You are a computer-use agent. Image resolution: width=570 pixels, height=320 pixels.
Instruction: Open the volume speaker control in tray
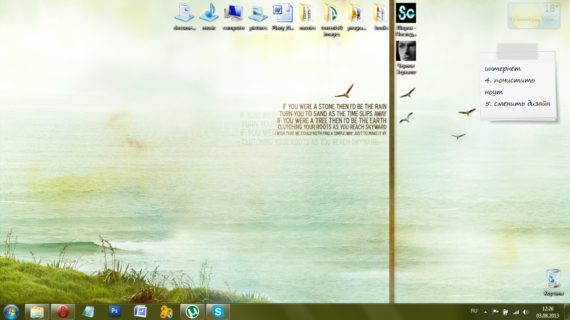pos(525,312)
